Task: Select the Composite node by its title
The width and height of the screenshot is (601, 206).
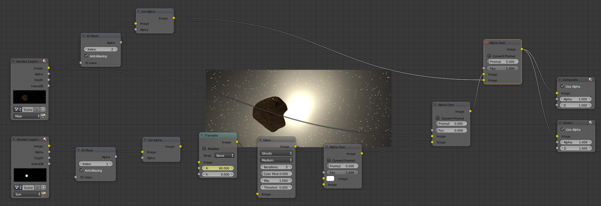Action: 570,80
